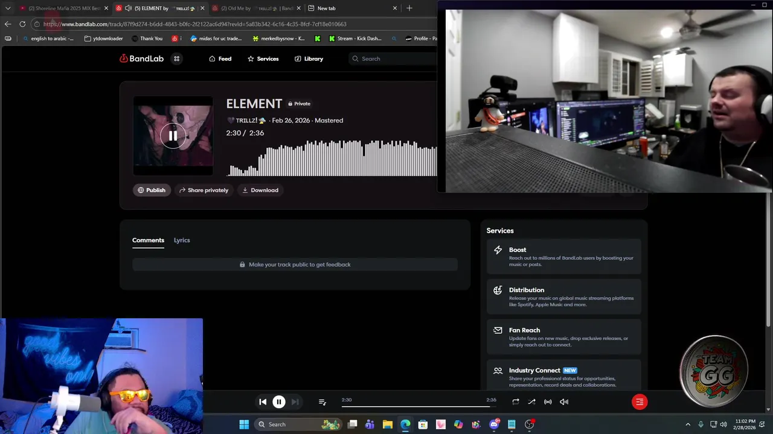Open the BandLab apps grid icon

(x=176, y=58)
